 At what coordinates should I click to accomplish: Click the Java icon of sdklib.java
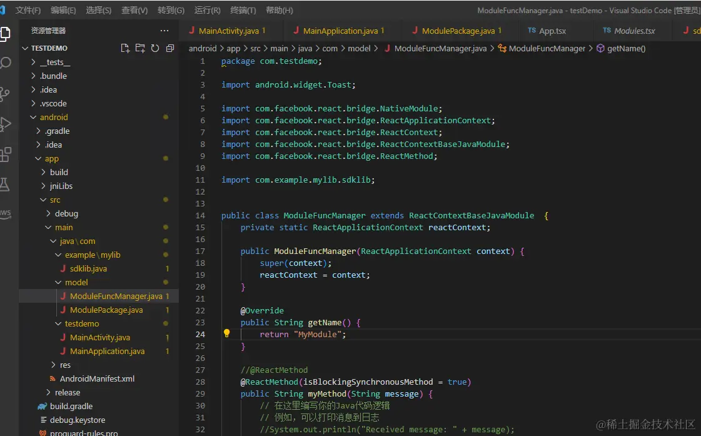[63, 268]
